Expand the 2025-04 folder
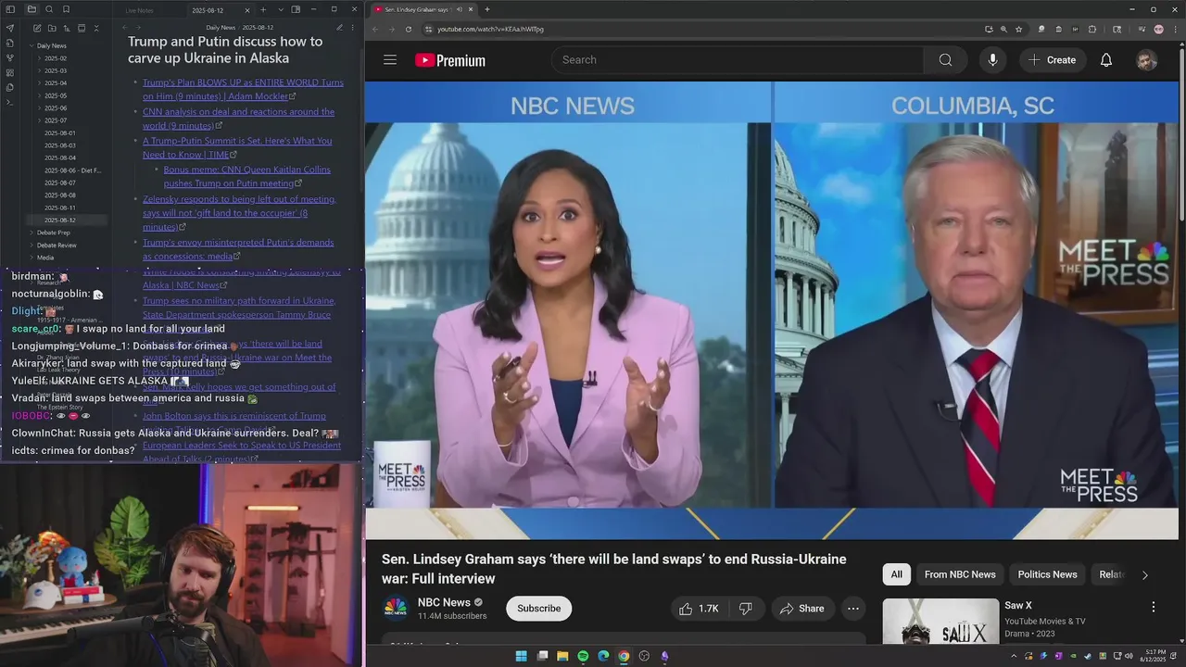This screenshot has height=667, width=1186. click(56, 83)
